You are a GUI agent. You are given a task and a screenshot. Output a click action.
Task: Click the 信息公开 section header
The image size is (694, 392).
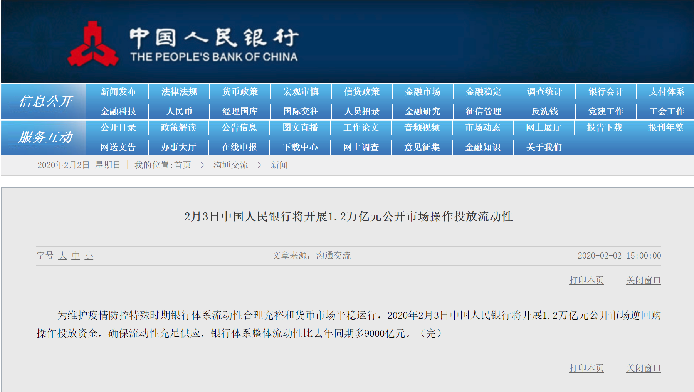45,101
